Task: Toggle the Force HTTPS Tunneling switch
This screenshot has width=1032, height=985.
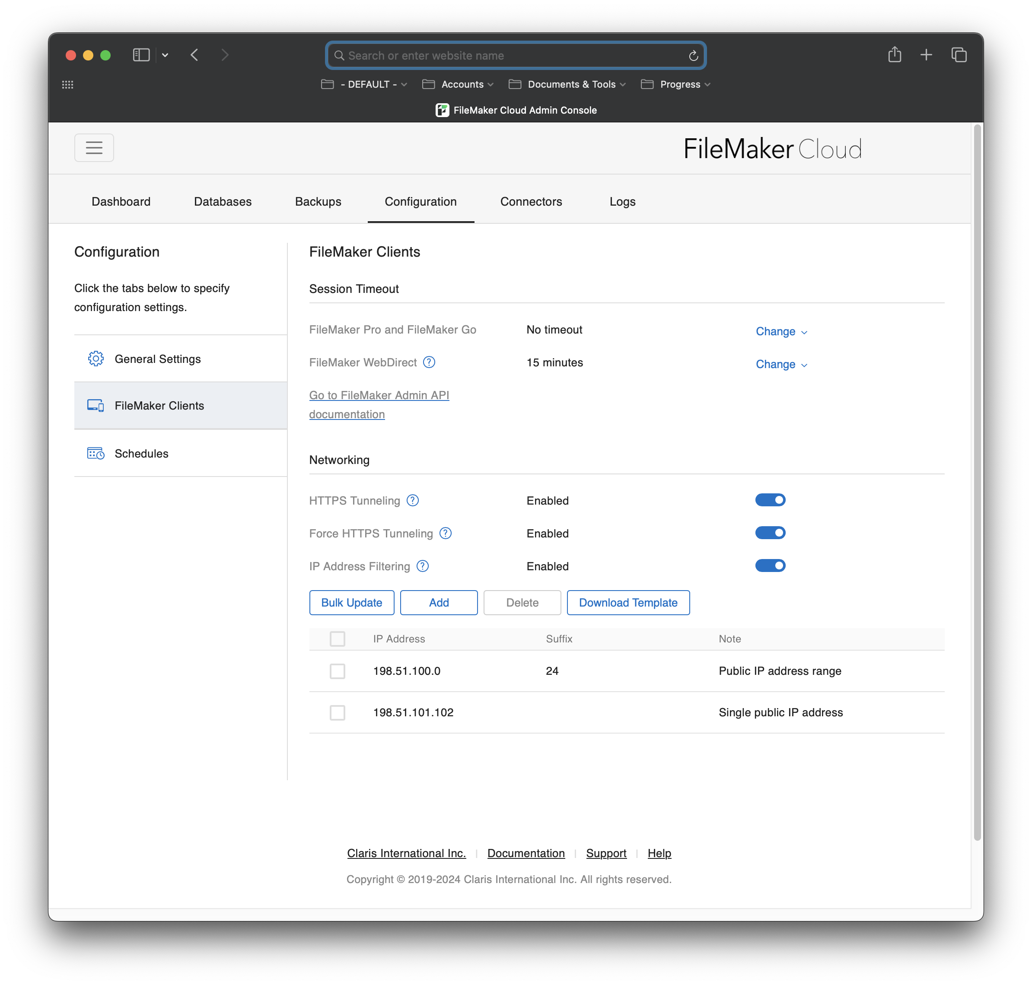Action: click(770, 533)
